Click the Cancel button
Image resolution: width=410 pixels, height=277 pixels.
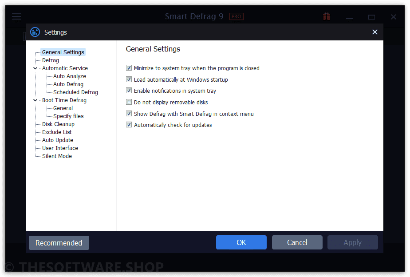click(x=297, y=242)
